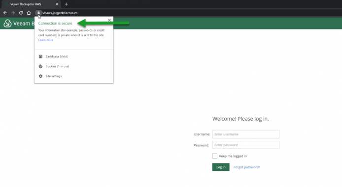Click the Veeam logo in the header
Screen dimensions: 342x187
click(7, 23)
